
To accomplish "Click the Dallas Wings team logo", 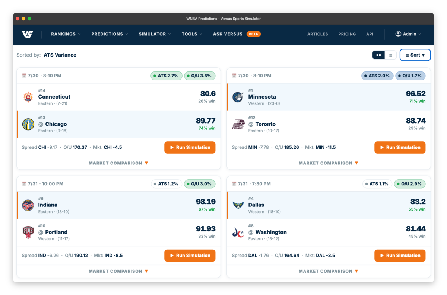I will (x=238, y=205).
